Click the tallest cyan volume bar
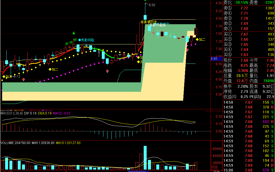 coord(145,158)
